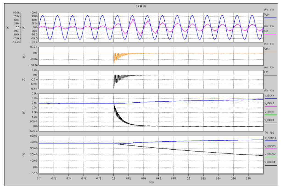Click the blue V_in legend color line
The height and width of the screenshot is (189, 281).
point(270,18)
